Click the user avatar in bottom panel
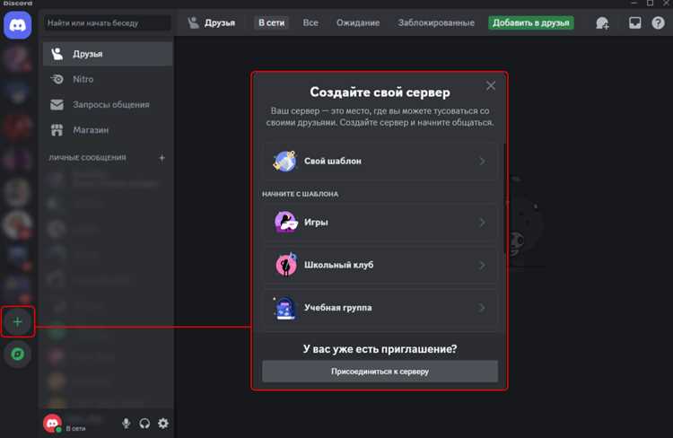 tap(52, 424)
